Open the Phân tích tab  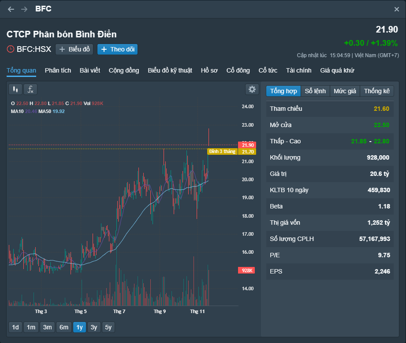click(58, 70)
